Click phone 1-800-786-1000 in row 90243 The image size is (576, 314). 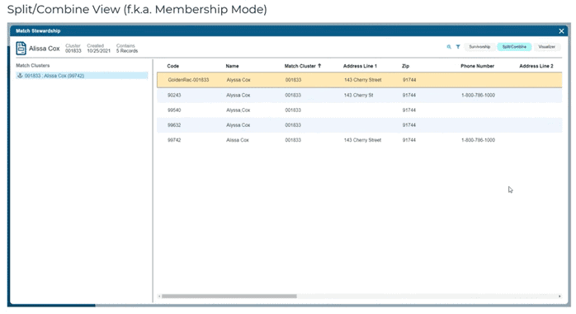[479, 95]
